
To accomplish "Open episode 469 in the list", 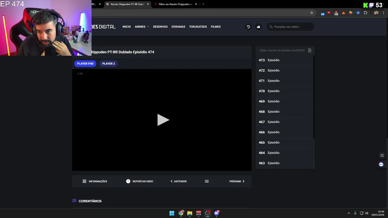I will click(x=284, y=101).
